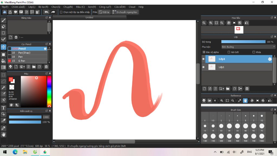Image resolution: width=277 pixels, height=156 pixels.
Task: Click the Navigator preview thumbnail
Action: (x=239, y=30)
